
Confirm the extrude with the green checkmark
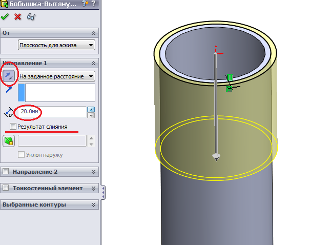5,17
